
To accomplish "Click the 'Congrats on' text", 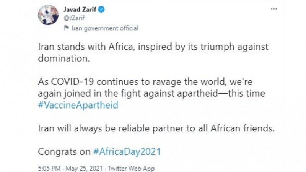I will [64, 152].
